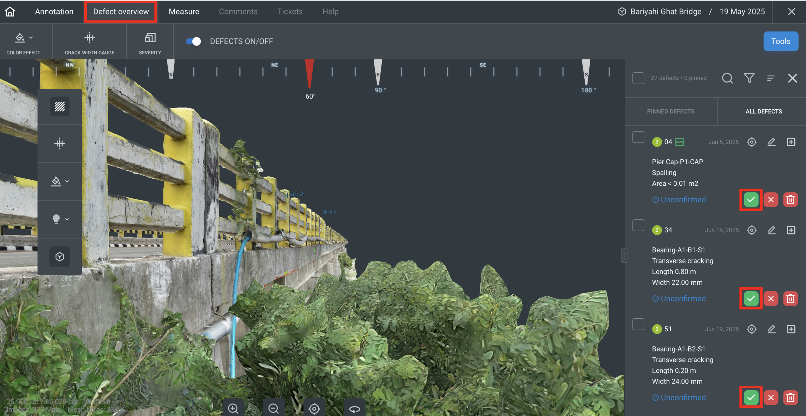This screenshot has width=806, height=416.
Task: Switch to Defect overview tab
Action: pos(121,12)
